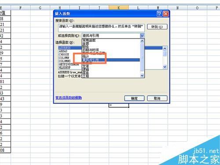Click the cell containing 43 in column E
This screenshot has height=165, width=220.
point(5,99)
